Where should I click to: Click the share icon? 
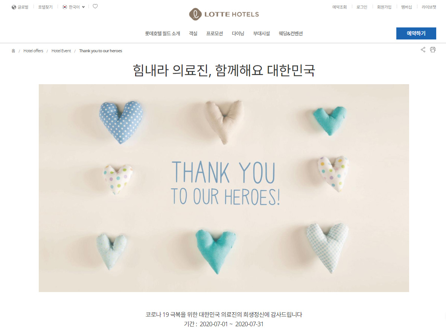(423, 50)
